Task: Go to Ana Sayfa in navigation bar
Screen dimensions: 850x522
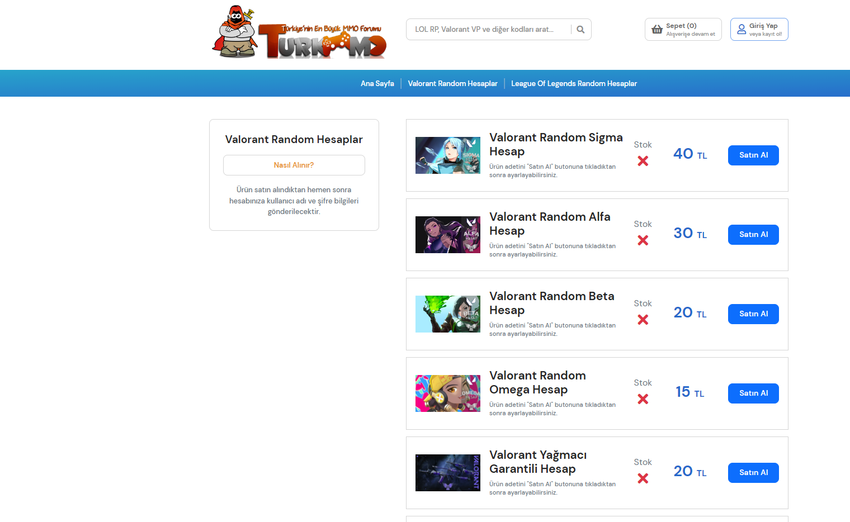Action: click(377, 83)
